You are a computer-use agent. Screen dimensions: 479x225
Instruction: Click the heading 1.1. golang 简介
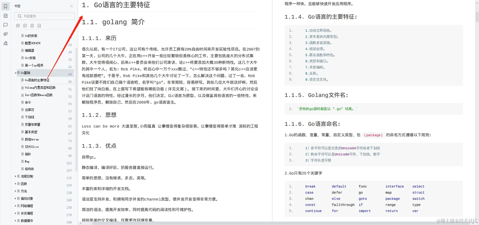[113, 22]
